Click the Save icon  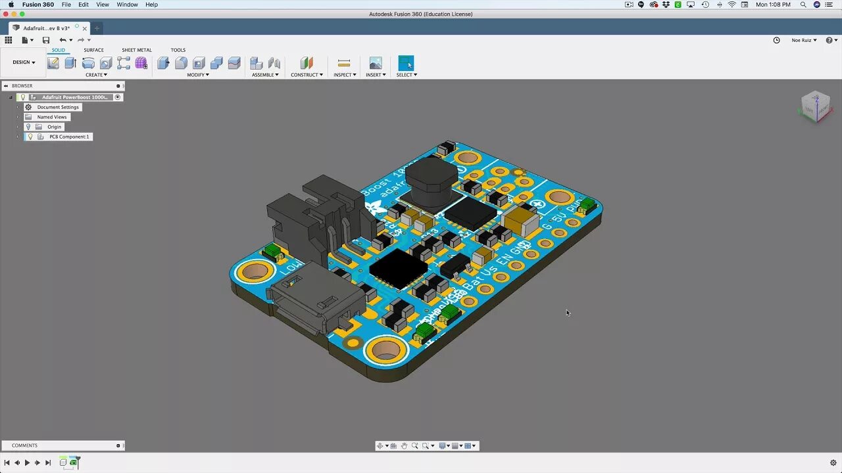[x=46, y=40]
